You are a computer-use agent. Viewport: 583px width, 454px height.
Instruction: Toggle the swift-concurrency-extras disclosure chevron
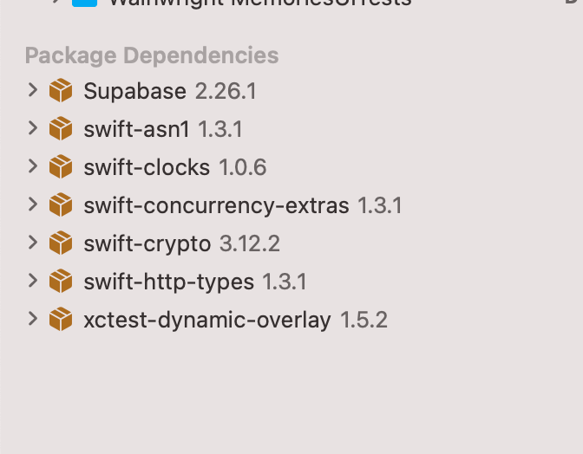[33, 204]
